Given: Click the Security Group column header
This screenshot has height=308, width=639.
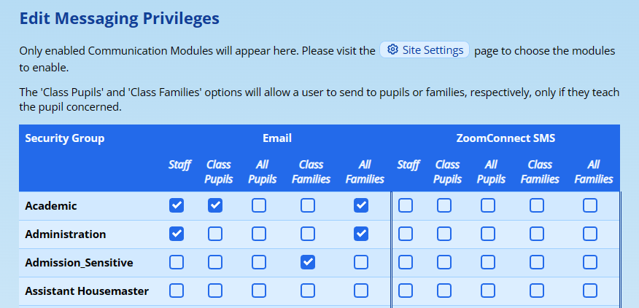Looking at the screenshot, I should coord(65,138).
